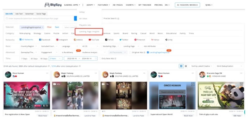Select the 30 Days time range
The height and width of the screenshot is (118, 248).
click(34, 59)
